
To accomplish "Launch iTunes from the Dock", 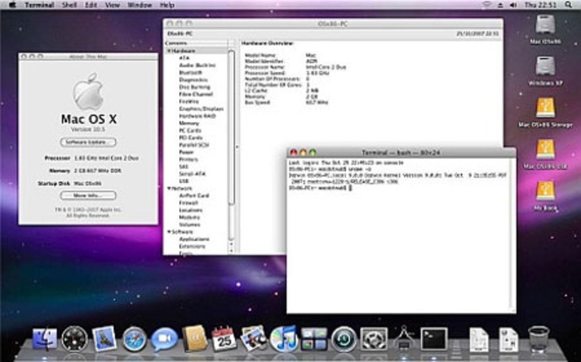I will (x=285, y=338).
